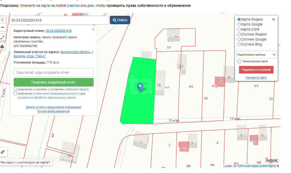Open Публичная кадастровая карта link
This screenshot has width=291, height=173.
point(256,166)
